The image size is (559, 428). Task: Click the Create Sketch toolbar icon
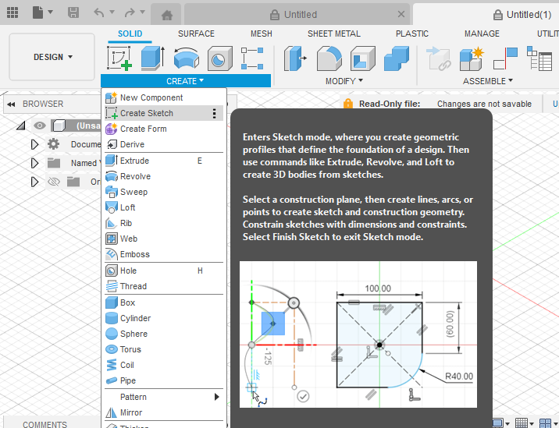pyautogui.click(x=119, y=58)
